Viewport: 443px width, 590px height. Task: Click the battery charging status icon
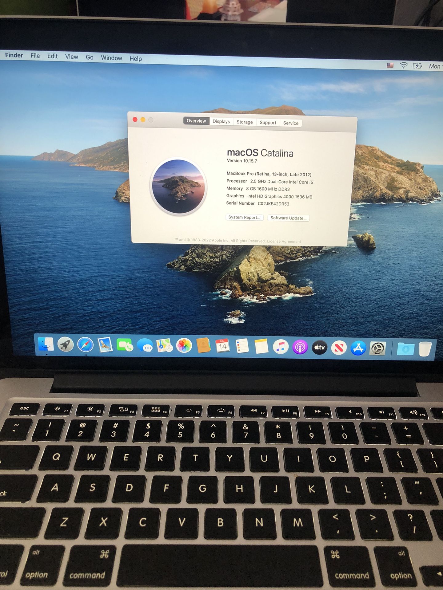[417, 66]
